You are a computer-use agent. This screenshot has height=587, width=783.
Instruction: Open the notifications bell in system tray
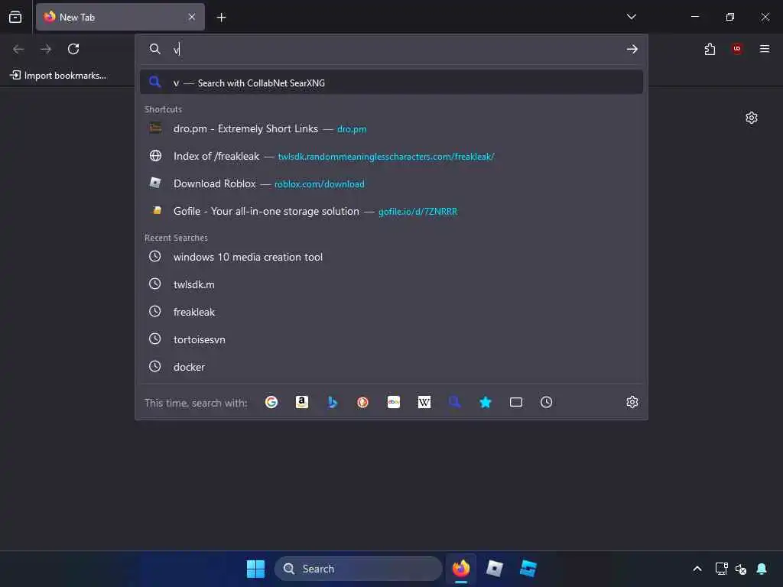(762, 569)
